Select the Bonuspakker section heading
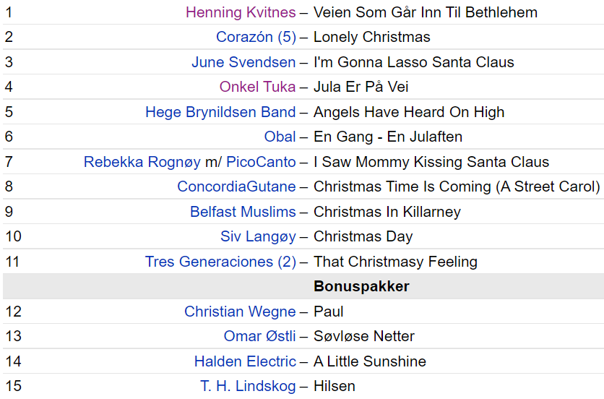The height and width of the screenshot is (399, 604). pos(361,286)
